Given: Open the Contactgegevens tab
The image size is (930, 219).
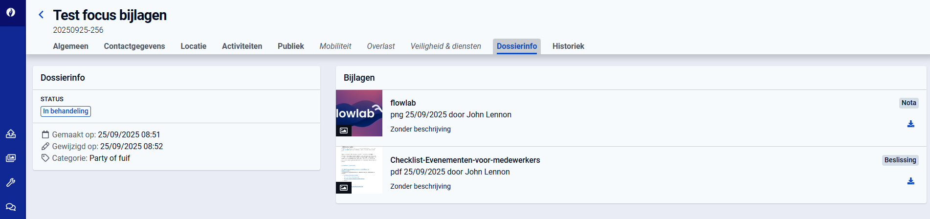Looking at the screenshot, I should pyautogui.click(x=134, y=46).
